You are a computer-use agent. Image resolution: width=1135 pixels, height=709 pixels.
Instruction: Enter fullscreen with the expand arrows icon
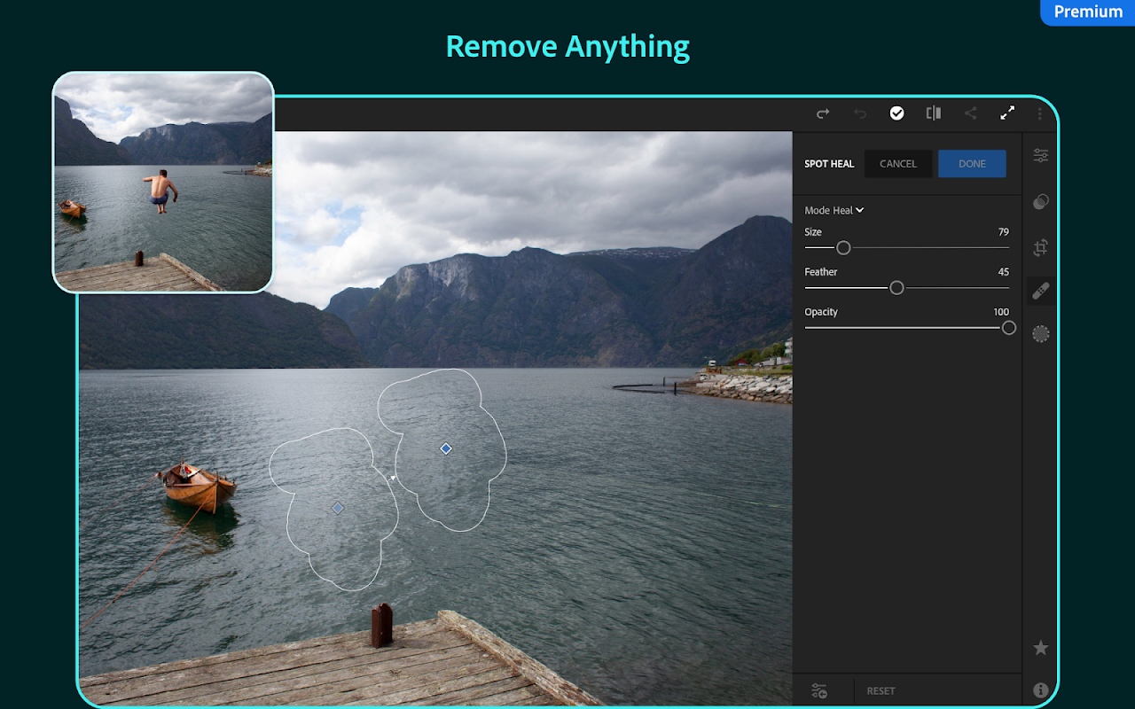click(1007, 113)
